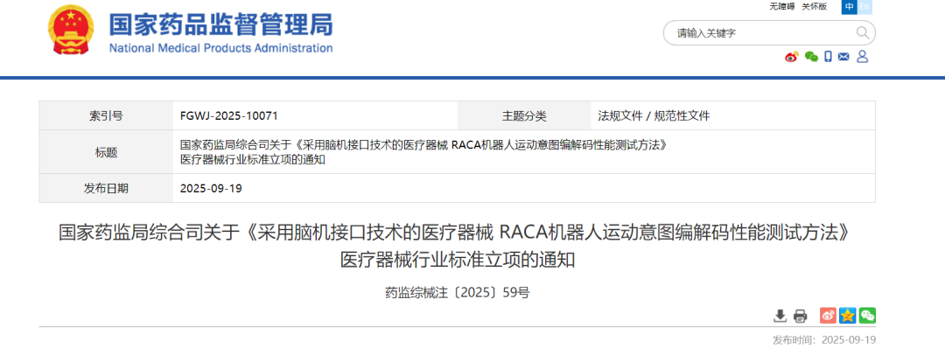Image resolution: width=945 pixels, height=362 pixels.
Task: Open the WeChat icon in the header
Action: (x=811, y=57)
